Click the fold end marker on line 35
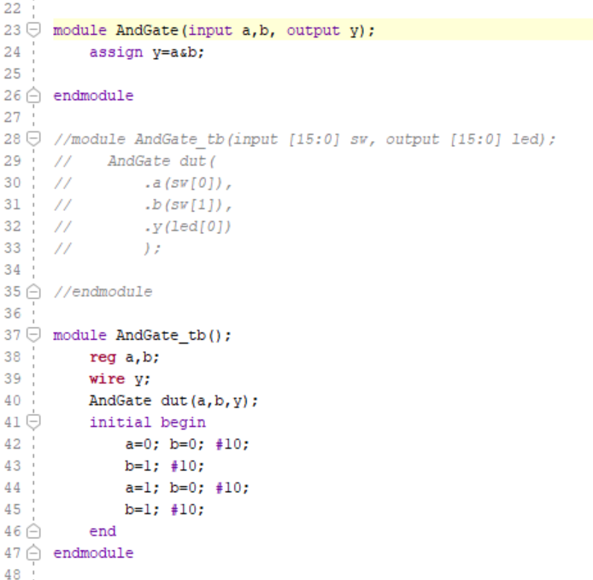Image resolution: width=593 pixels, height=580 pixels. 34,291
